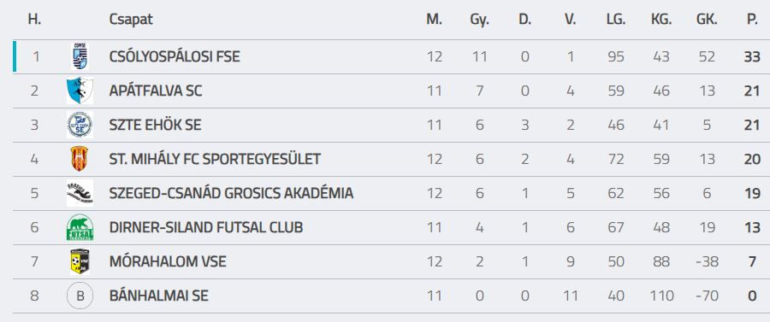The image size is (770, 322).
Task: Click the Csapat column header
Action: coord(131,20)
